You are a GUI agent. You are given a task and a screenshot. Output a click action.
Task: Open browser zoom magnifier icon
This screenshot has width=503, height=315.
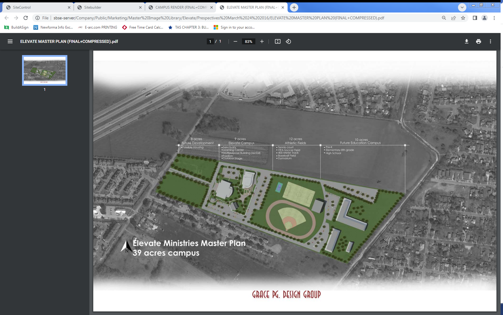(x=444, y=18)
